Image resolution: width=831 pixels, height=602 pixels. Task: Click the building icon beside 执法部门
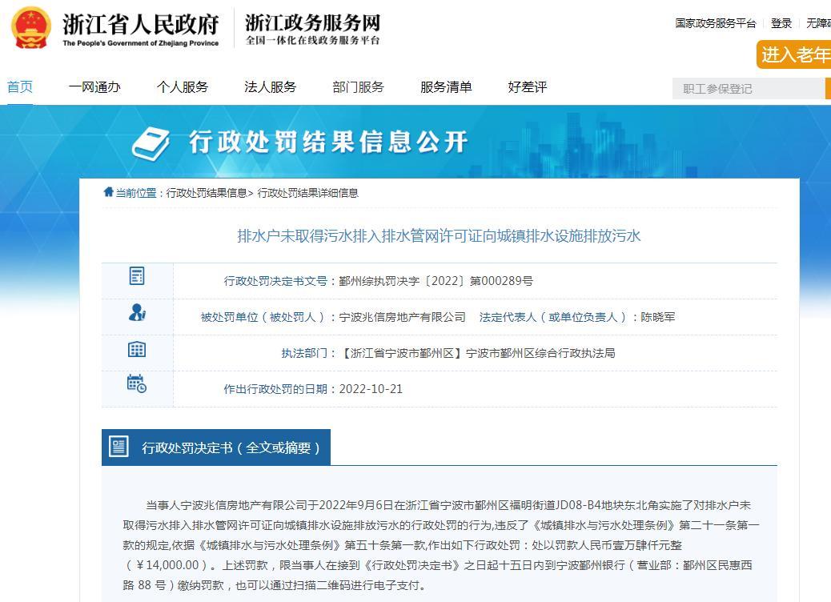137,349
